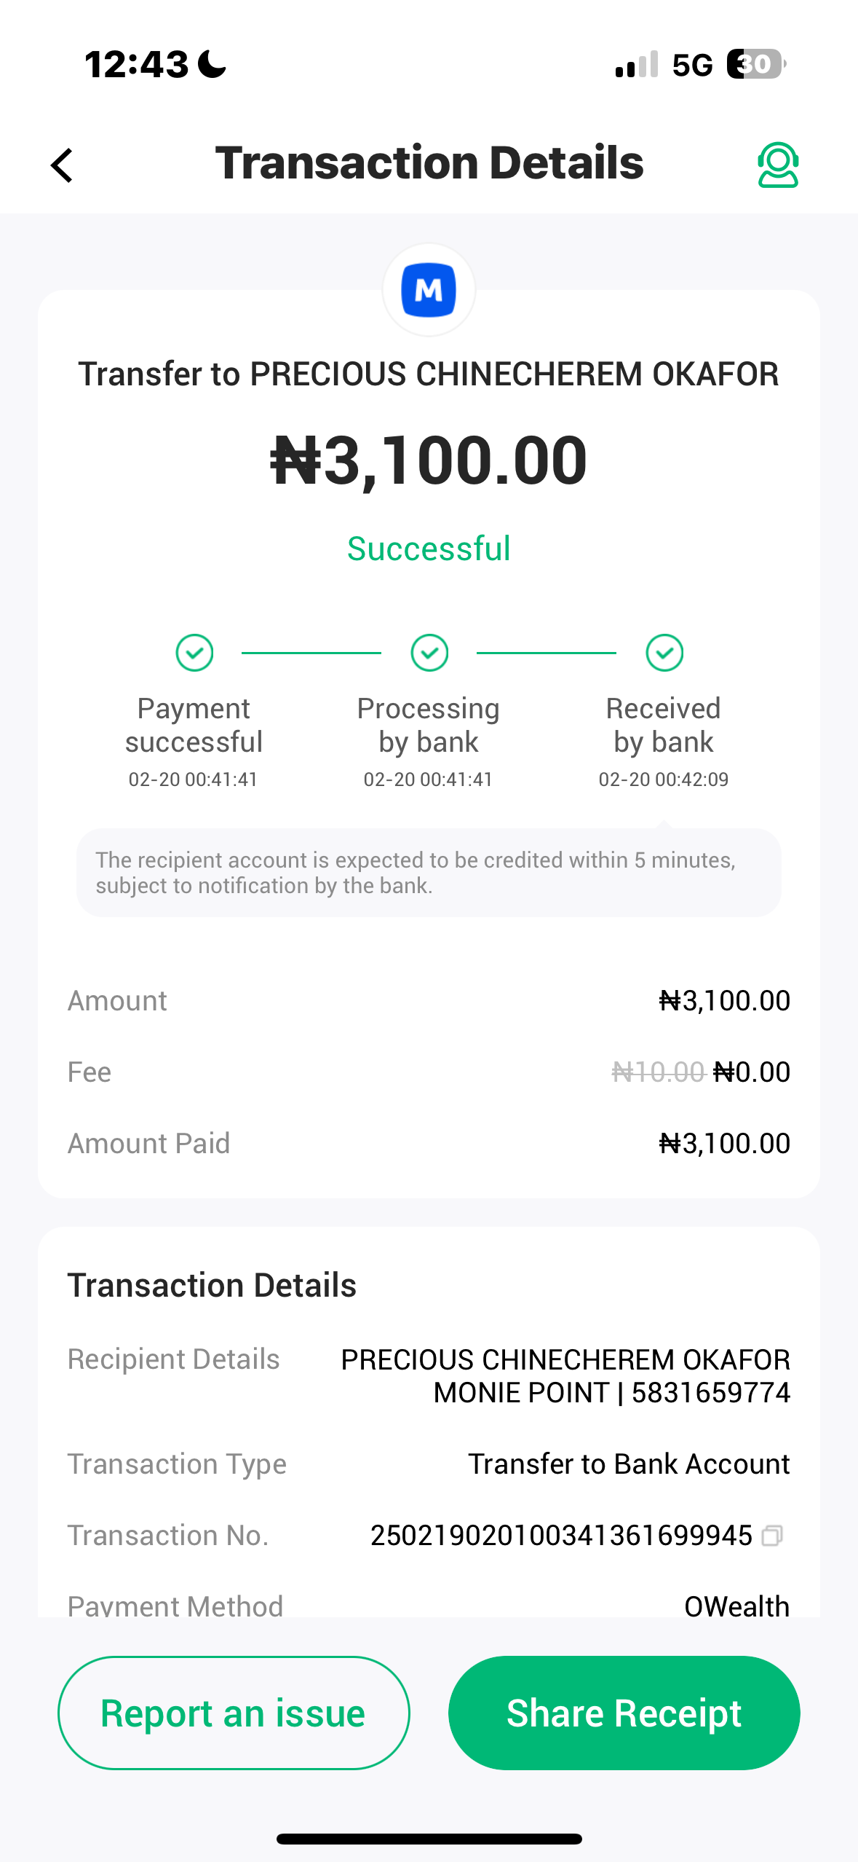
Task: Tap the battery indicator in status bar
Action: 755,64
